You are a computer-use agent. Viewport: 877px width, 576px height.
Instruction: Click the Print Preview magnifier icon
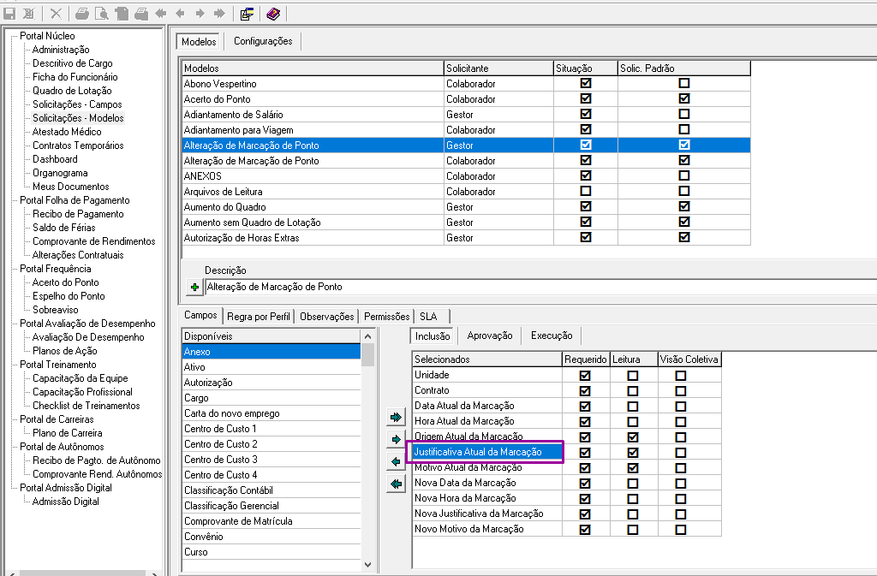tap(102, 14)
